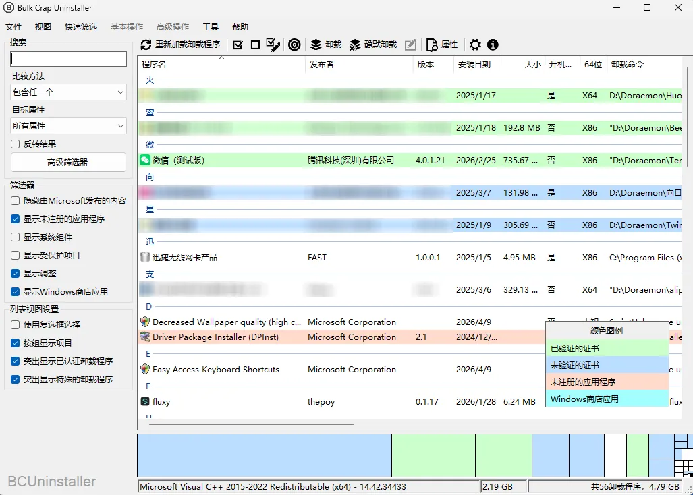693x495 pixels.
Task: Sort list by 版本 column header
Action: point(433,65)
